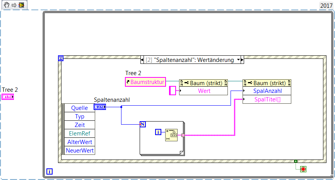Select the Zeit event data item

pyautogui.click(x=79, y=125)
